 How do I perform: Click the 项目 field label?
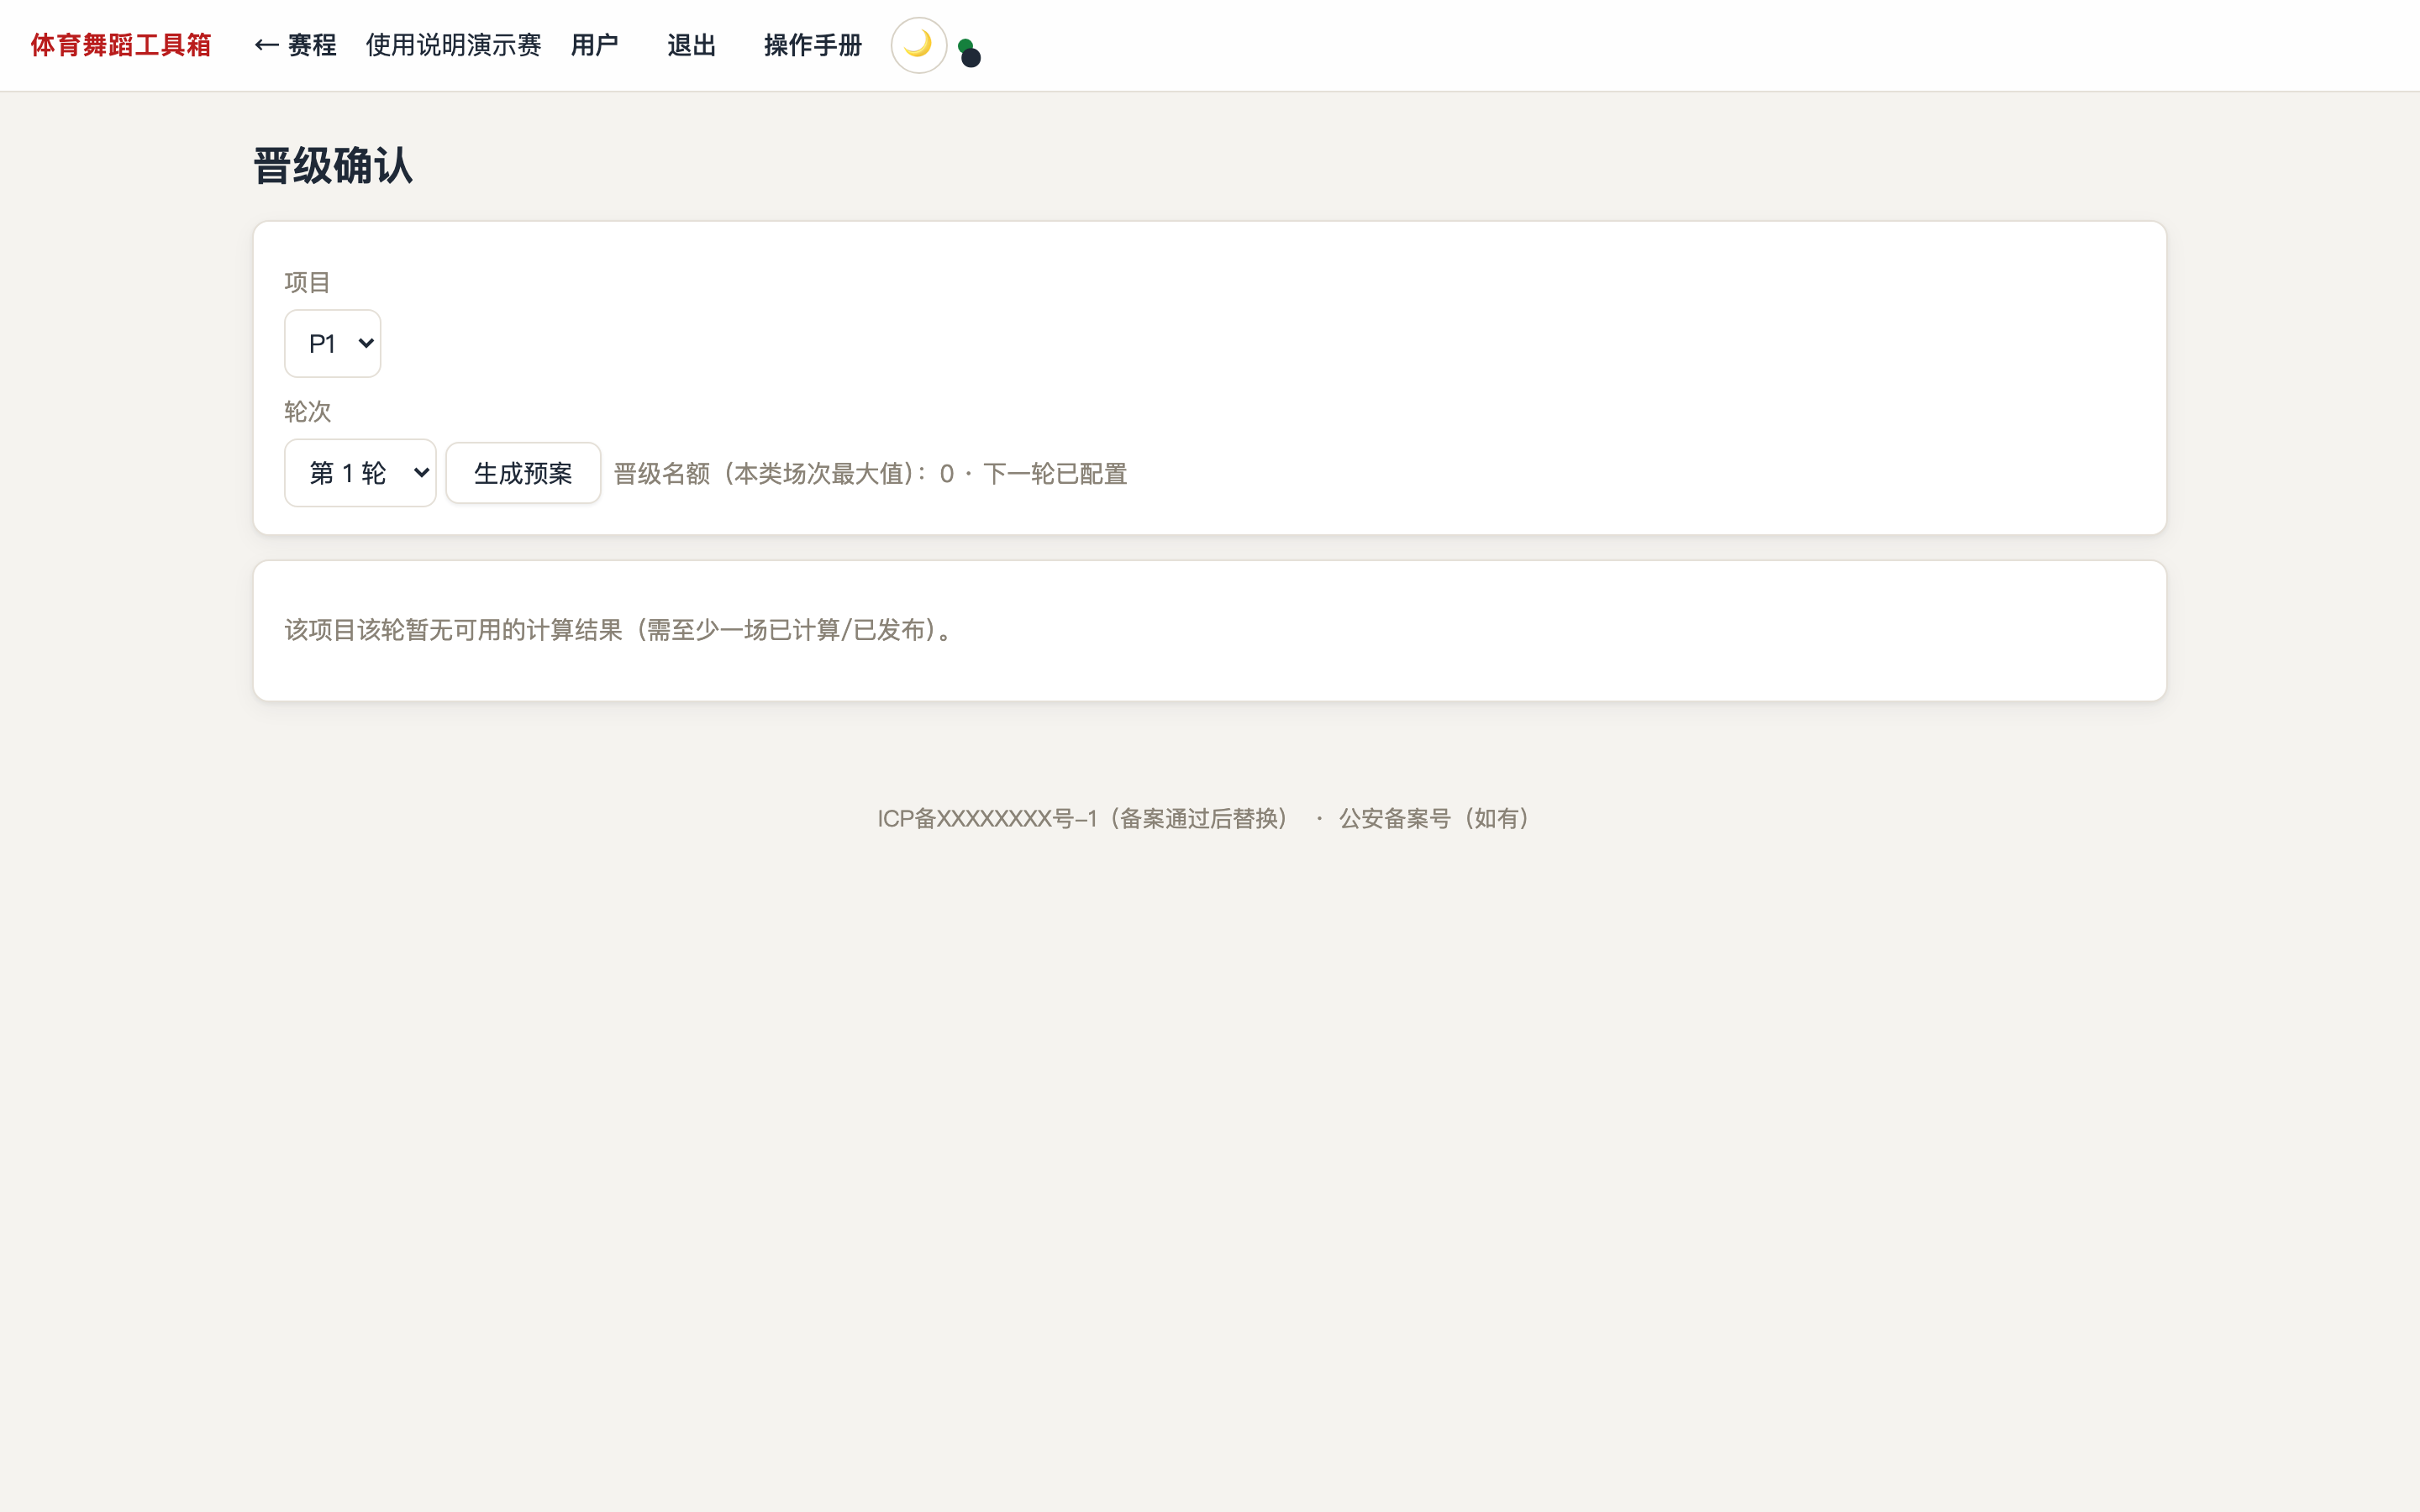point(307,282)
